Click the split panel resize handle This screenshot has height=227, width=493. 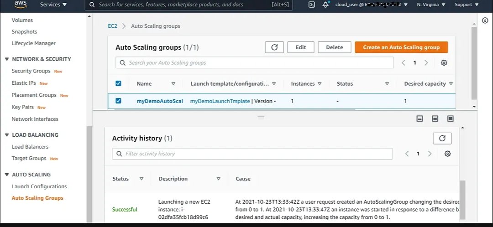pos(261,117)
